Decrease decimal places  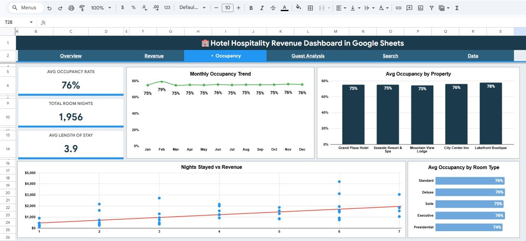pyautogui.click(x=145, y=7)
